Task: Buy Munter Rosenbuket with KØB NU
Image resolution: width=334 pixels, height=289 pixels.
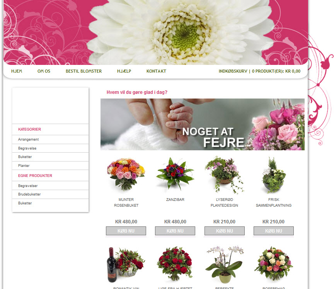Action: [126, 231]
